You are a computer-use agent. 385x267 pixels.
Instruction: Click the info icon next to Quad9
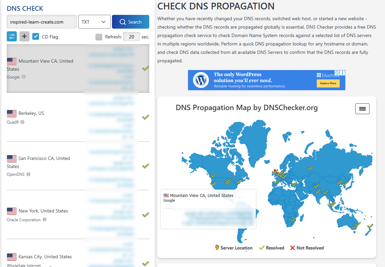[22, 122]
